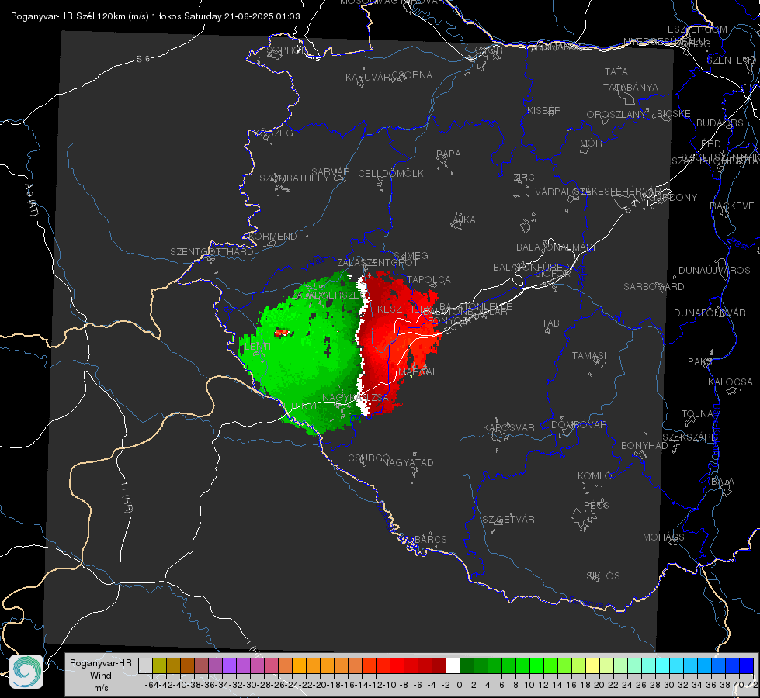
Task: Click the MARCALI city label
Action: point(419,372)
